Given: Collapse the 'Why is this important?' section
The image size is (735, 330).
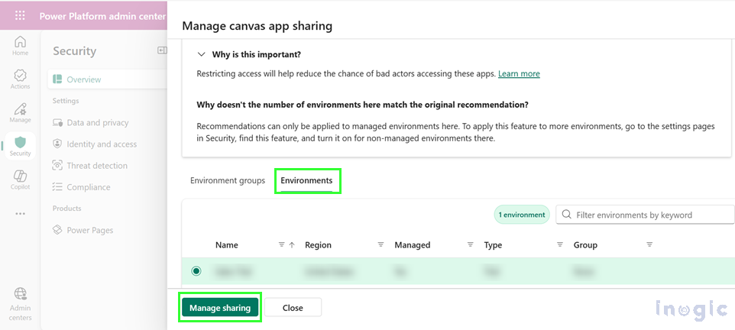Looking at the screenshot, I should coord(202,54).
